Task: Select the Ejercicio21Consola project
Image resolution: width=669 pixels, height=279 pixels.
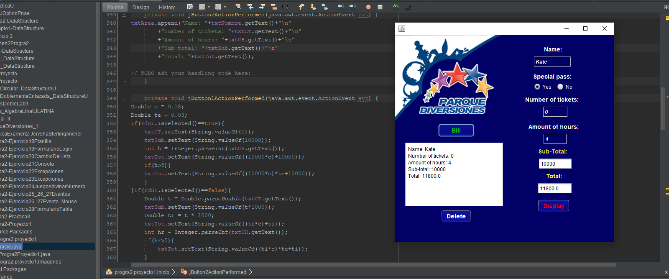Action: point(27,164)
